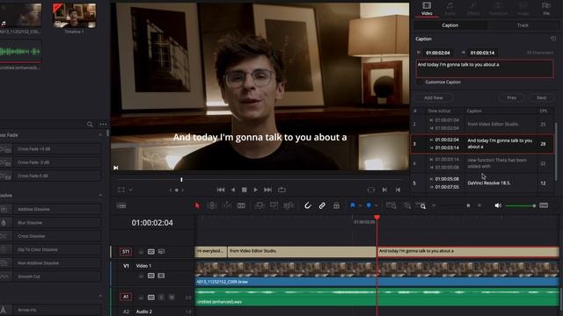The height and width of the screenshot is (316, 563).
Task: Reset Caption section with reset icon
Action: click(553, 39)
